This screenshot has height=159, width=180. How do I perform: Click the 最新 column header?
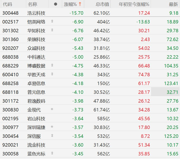(x=174, y=4)
